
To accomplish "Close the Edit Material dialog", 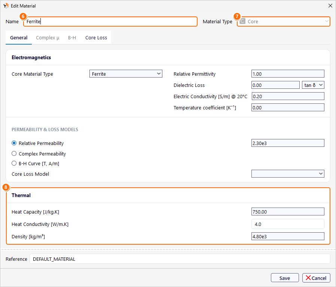I will (330, 6).
